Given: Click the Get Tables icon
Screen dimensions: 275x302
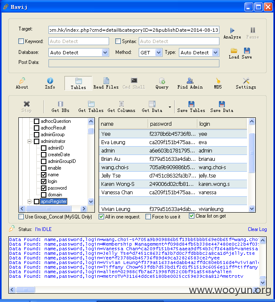Looking at the screenshot, I should pyautogui.click(x=91, y=104).
